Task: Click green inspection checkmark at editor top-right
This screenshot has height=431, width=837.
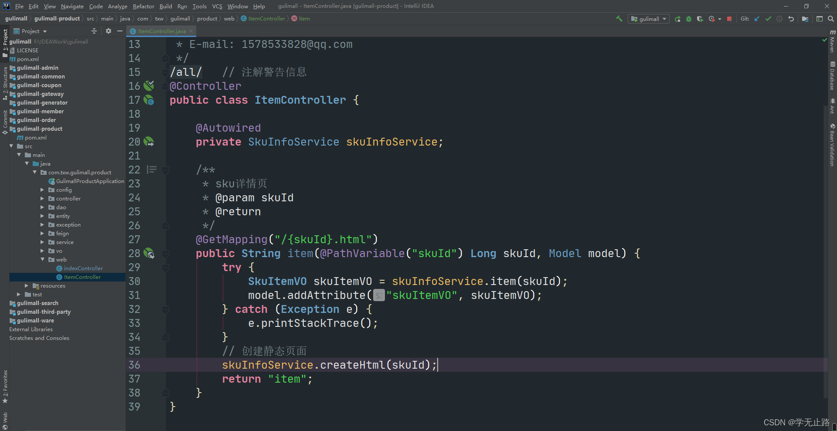Action: point(824,40)
